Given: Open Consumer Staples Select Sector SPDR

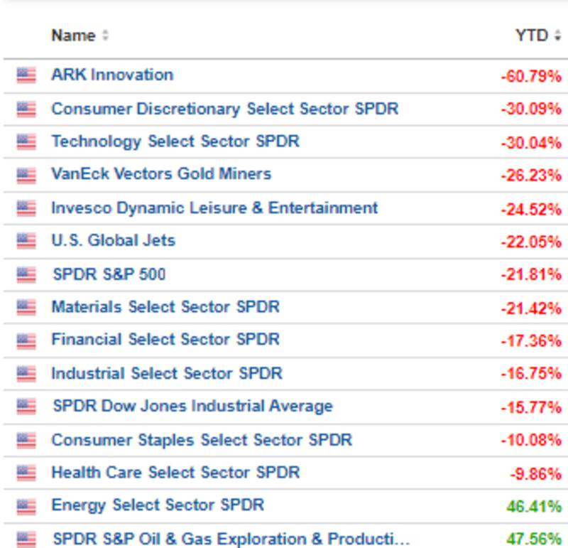Looking at the screenshot, I should pos(201,440).
